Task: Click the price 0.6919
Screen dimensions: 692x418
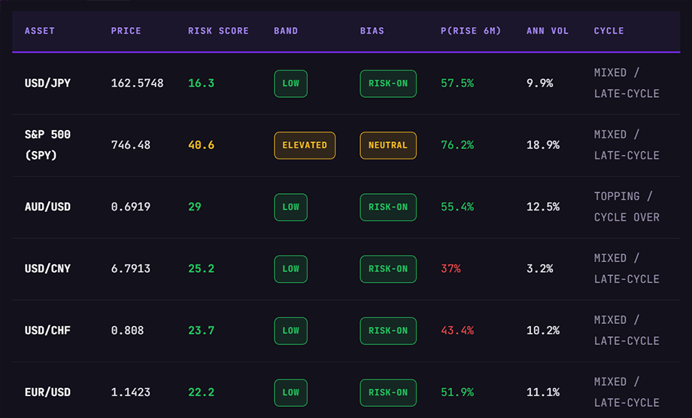Action: pos(131,207)
